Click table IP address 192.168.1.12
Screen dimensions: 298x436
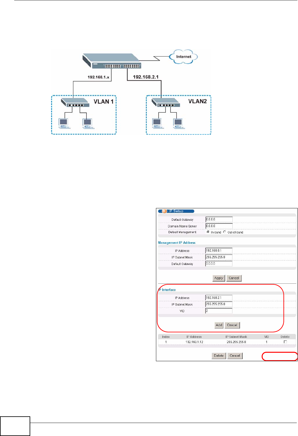[194, 342]
